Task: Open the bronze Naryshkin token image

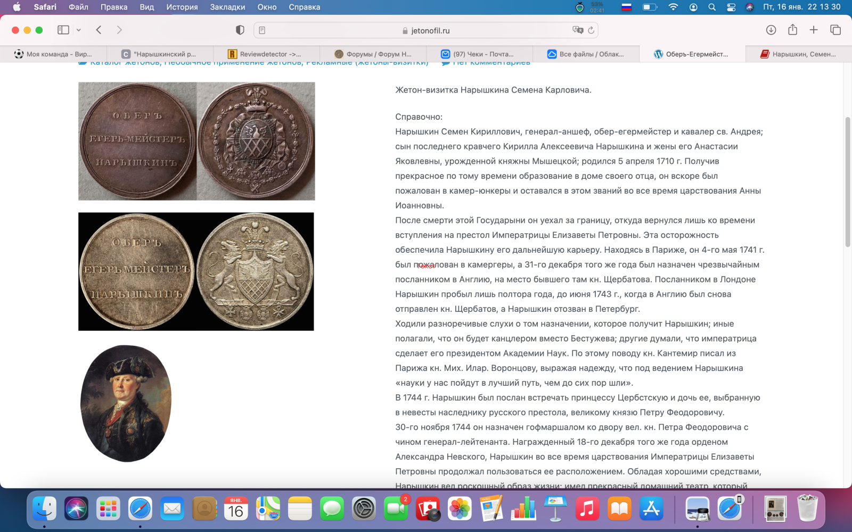Action: (x=196, y=141)
